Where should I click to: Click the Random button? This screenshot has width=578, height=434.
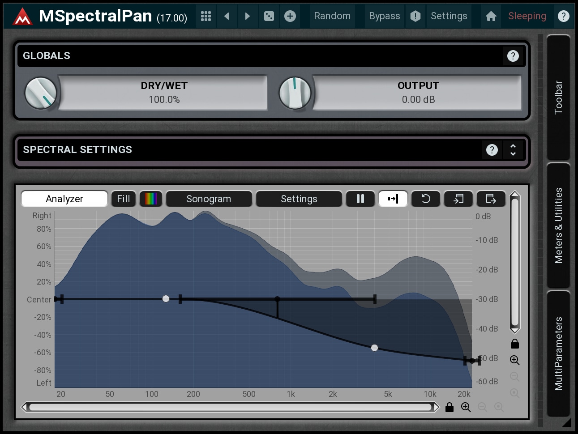click(332, 16)
